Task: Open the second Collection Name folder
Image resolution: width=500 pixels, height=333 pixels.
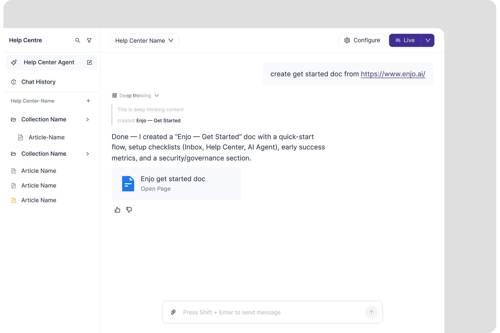Action: coord(14,154)
